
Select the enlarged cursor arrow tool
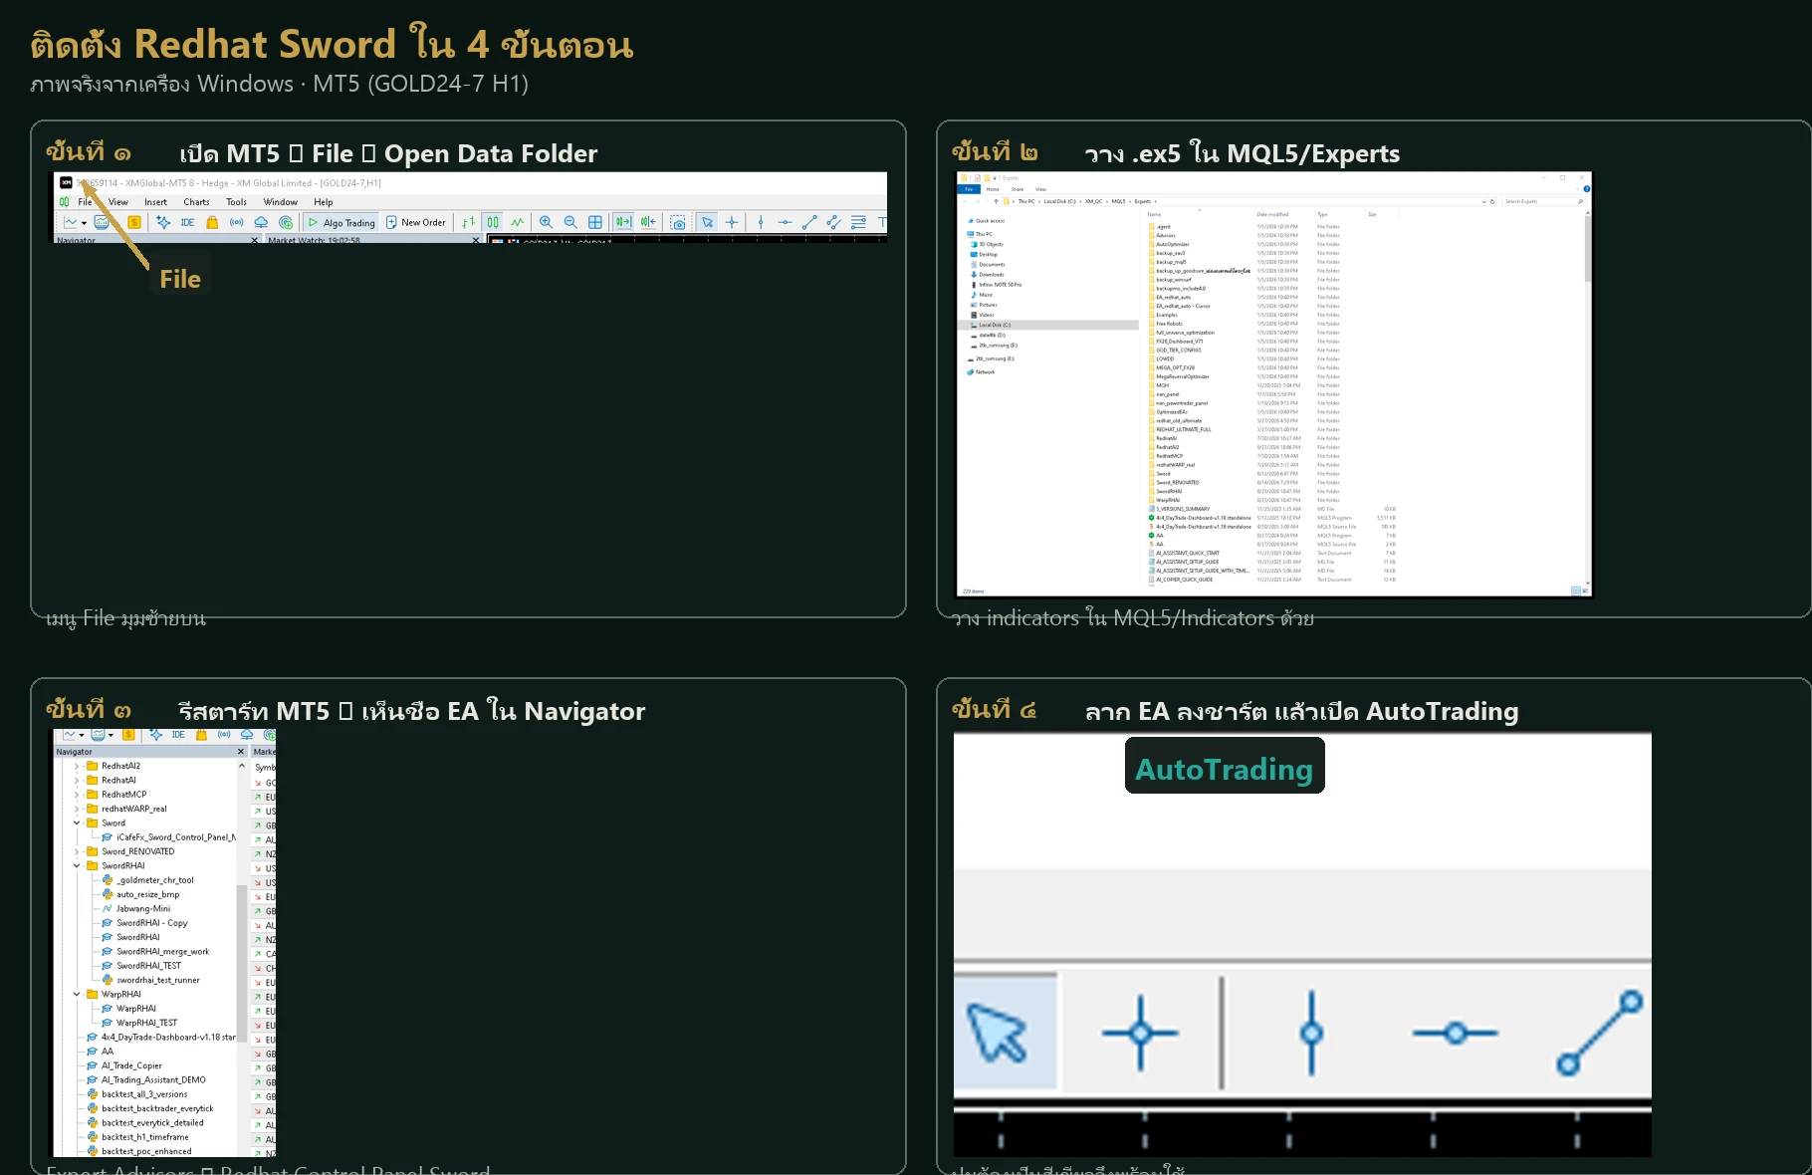pyautogui.click(x=998, y=1033)
